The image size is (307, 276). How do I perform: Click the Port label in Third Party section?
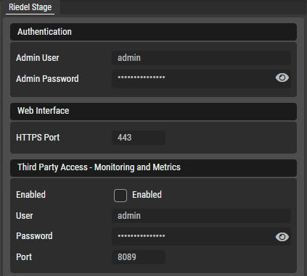point(24,257)
